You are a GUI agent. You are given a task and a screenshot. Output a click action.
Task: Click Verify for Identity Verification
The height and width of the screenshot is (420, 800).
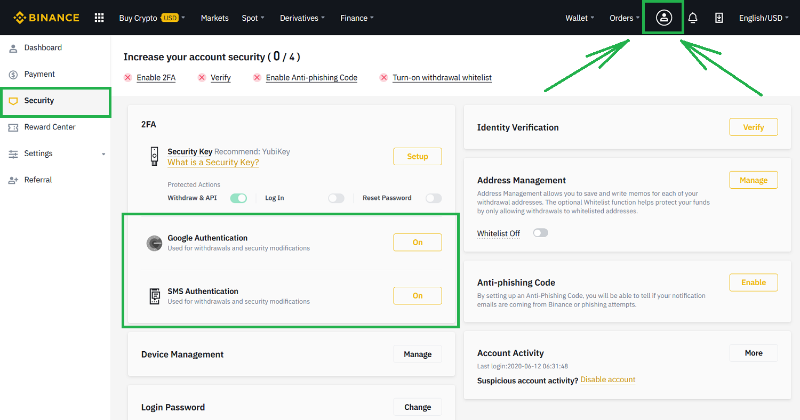(x=754, y=127)
